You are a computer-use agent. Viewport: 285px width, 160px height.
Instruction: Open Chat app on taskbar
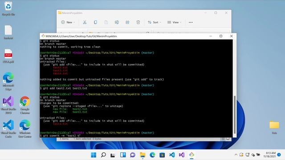[133, 155]
